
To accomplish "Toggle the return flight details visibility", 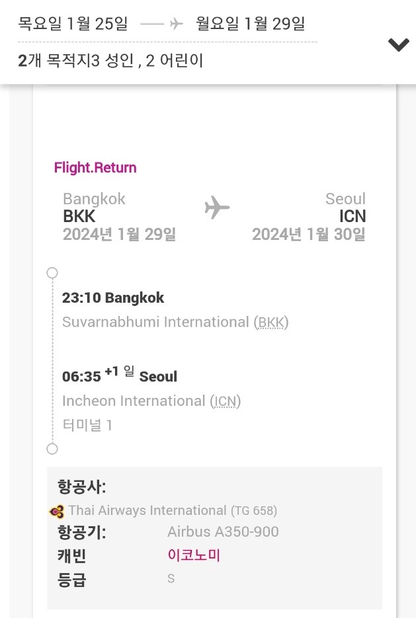I will (x=399, y=45).
